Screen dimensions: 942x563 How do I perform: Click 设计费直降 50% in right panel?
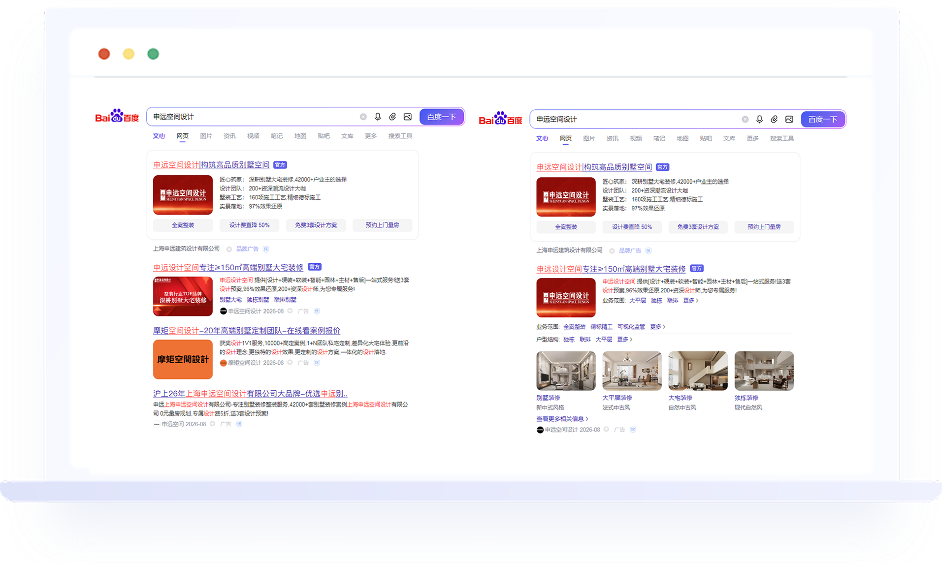632,227
